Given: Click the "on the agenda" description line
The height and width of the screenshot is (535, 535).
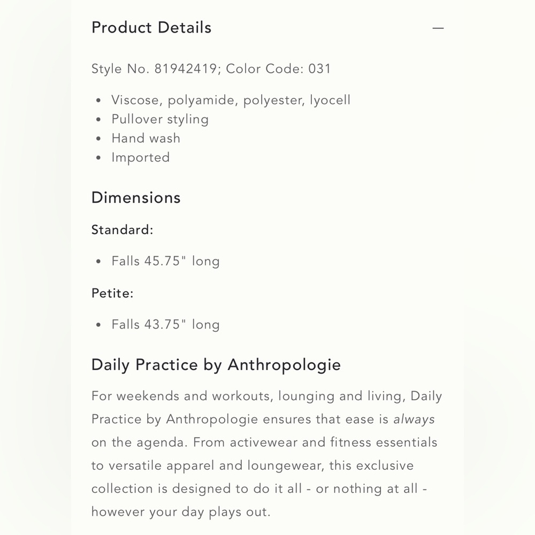Looking at the screenshot, I should click(x=264, y=443).
